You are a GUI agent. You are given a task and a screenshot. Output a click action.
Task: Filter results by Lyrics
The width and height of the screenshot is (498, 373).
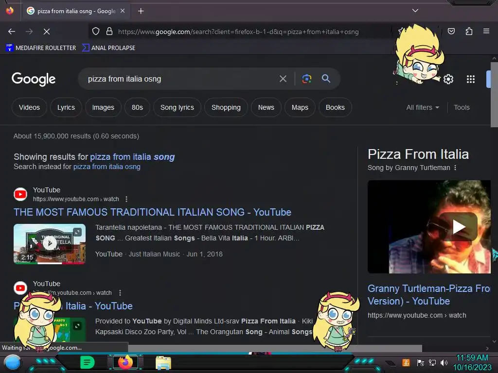(x=66, y=107)
